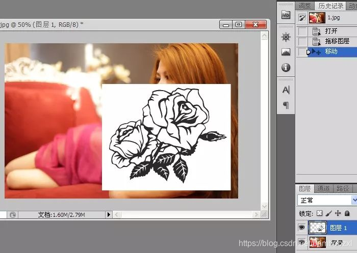Open the Mini Bridge (Mb) panel icon

click(x=286, y=15)
